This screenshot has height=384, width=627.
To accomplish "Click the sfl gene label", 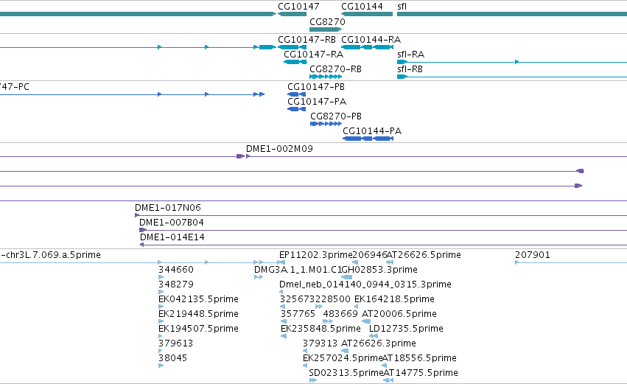I will click(x=402, y=7).
